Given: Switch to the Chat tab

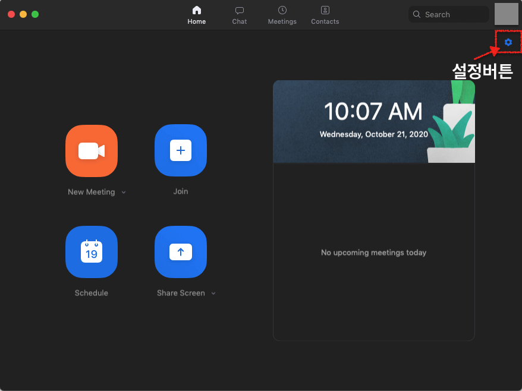Looking at the screenshot, I should [x=240, y=15].
